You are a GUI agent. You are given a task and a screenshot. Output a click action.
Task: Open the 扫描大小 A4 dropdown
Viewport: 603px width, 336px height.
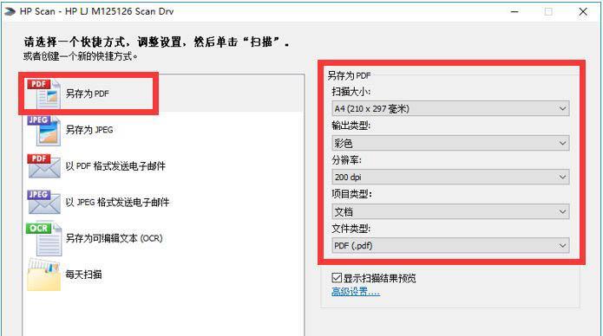(x=450, y=108)
